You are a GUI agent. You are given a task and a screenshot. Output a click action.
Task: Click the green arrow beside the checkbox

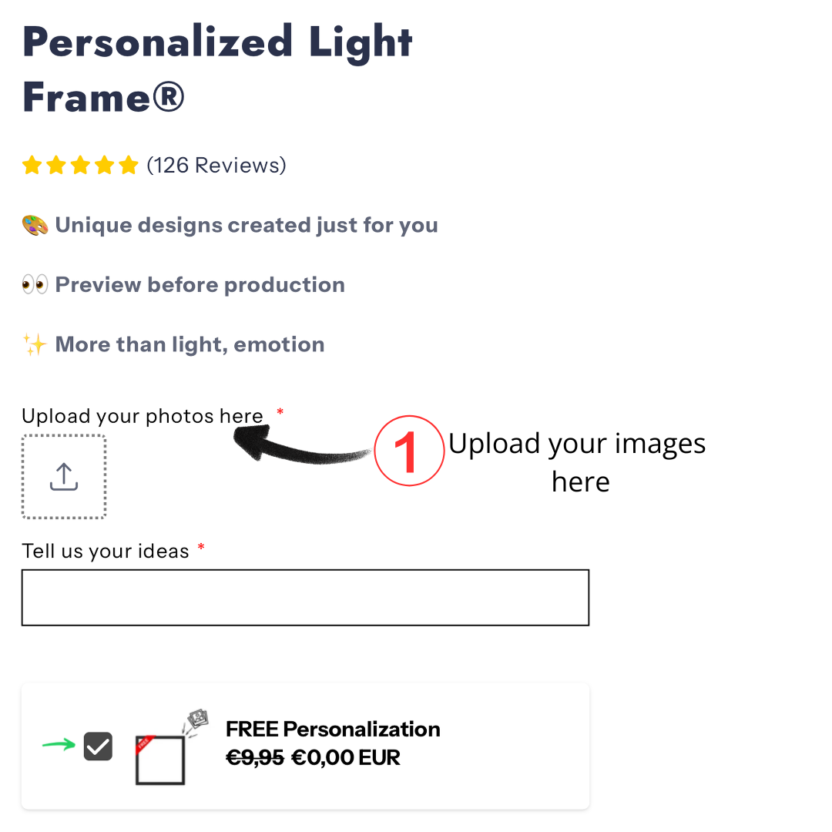[x=59, y=745]
